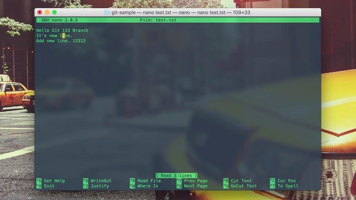Click the ^C Cur Pos shortcut
This screenshot has height=200, width=356.
tap(283, 181)
